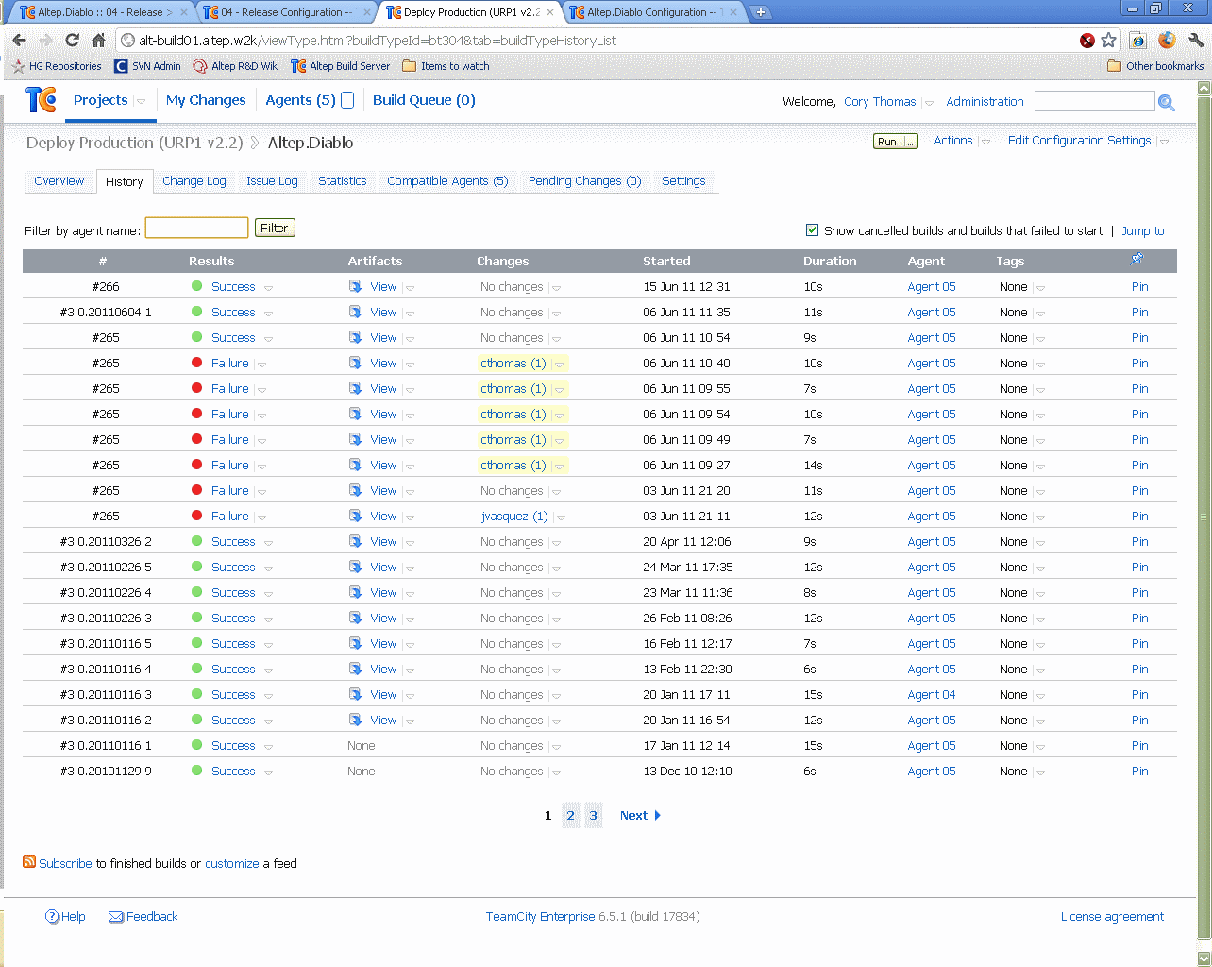
Task: Click the Firefox extension icon in toolbar
Action: [1167, 40]
